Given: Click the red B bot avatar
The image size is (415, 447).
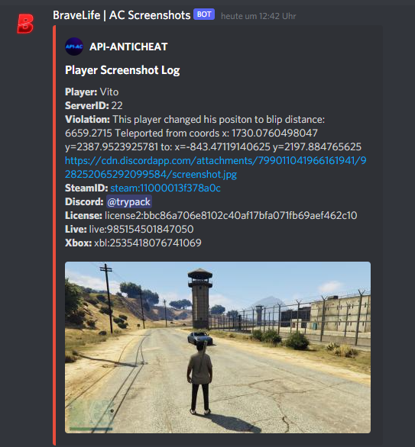Looking at the screenshot, I should tap(25, 24).
